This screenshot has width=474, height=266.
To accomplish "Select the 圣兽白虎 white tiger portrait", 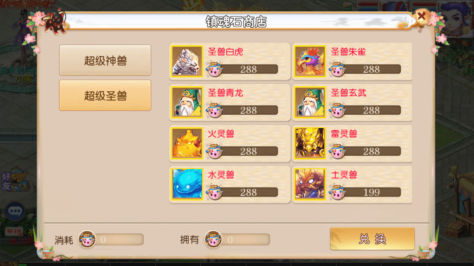I will (187, 61).
